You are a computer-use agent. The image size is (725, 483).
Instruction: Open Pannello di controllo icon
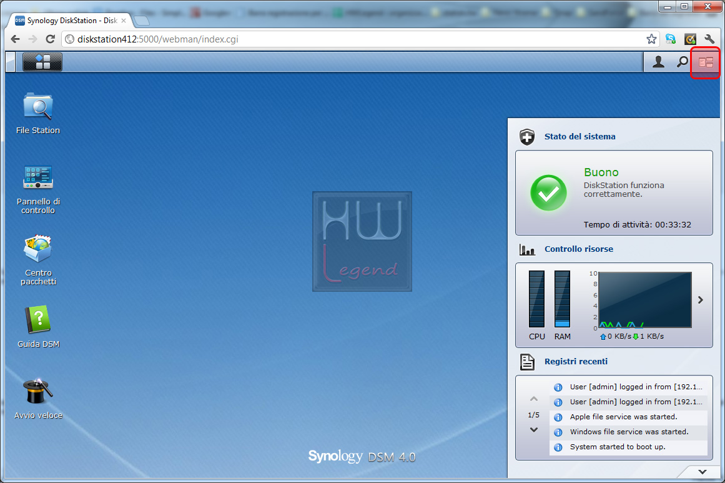[x=38, y=189]
